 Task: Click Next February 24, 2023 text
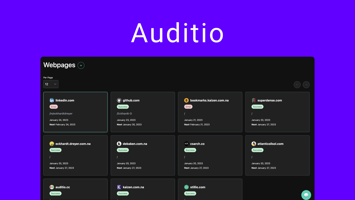click(x=62, y=124)
